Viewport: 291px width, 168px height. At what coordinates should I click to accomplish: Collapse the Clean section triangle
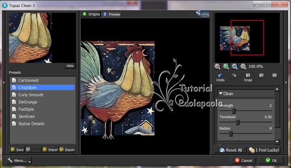(x=221, y=94)
